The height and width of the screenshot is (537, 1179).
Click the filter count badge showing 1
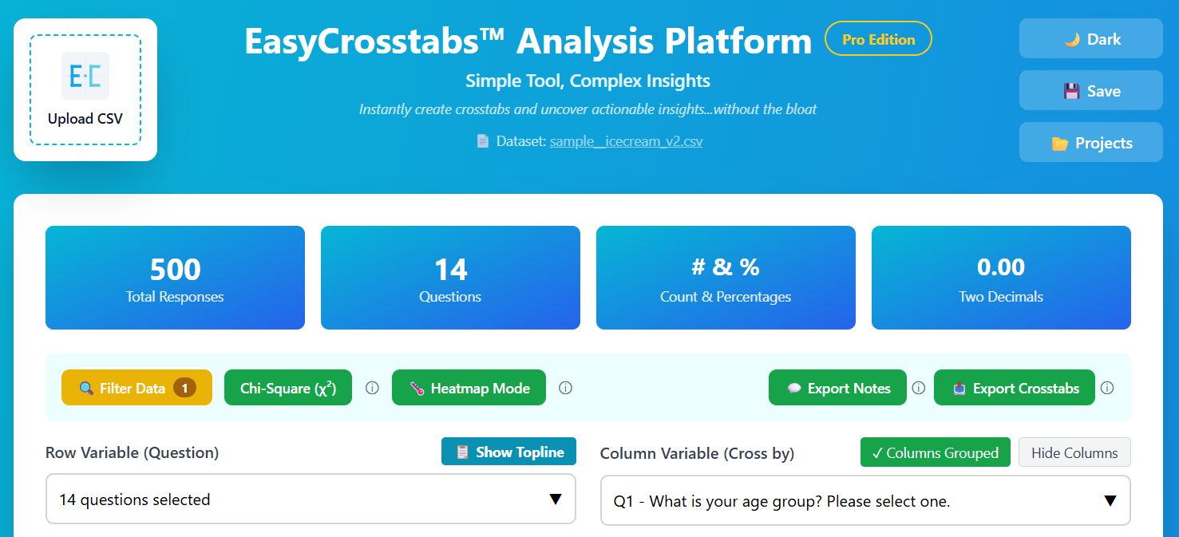(x=184, y=388)
